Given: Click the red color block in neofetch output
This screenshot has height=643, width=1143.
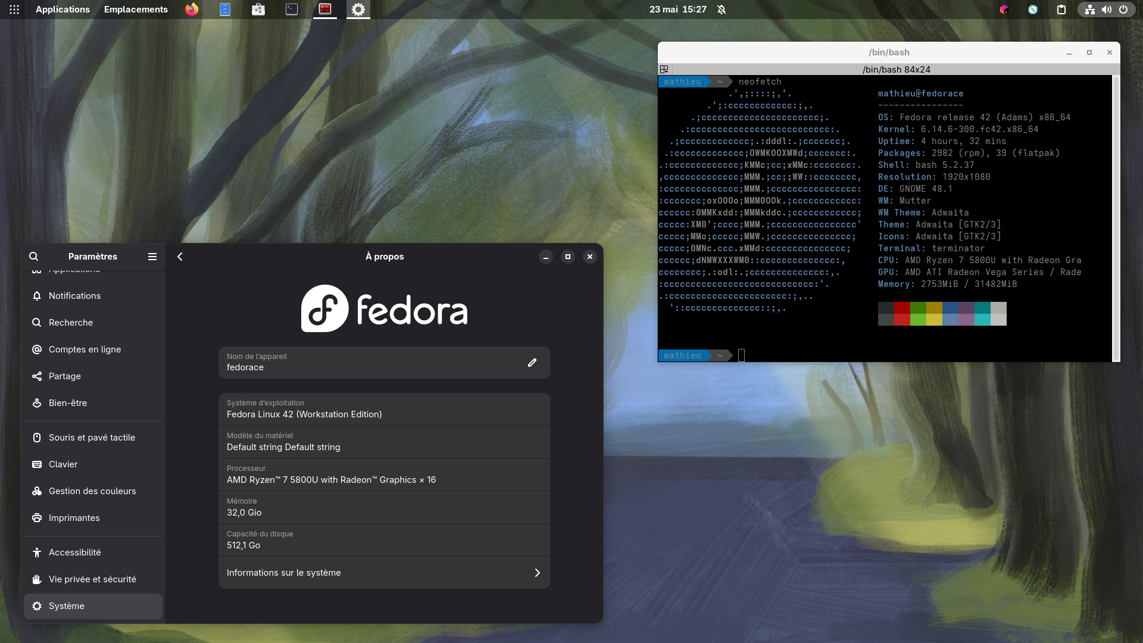Looking at the screenshot, I should 902,314.
